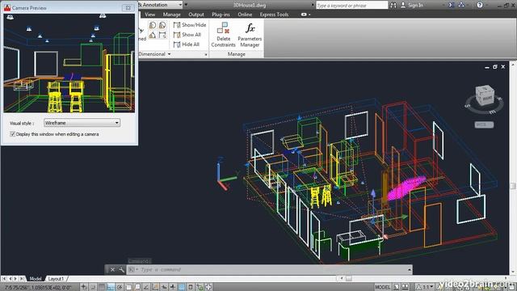The image size is (517, 291).
Task: Open the Autodesk Exchange icon
Action: coord(452,5)
